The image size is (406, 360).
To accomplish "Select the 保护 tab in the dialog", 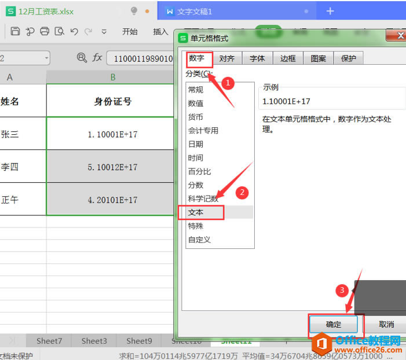I will point(349,58).
